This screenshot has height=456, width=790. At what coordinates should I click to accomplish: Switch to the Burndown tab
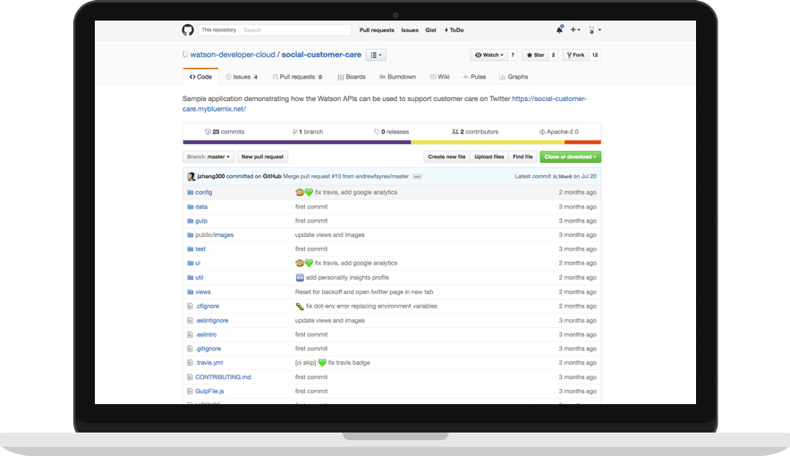click(x=397, y=77)
